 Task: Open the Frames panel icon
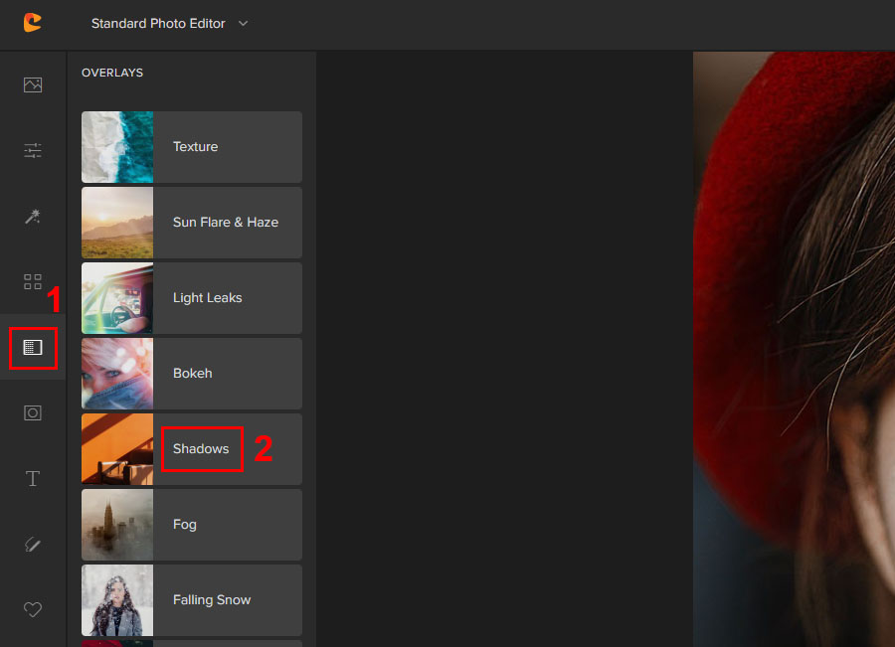tap(33, 412)
